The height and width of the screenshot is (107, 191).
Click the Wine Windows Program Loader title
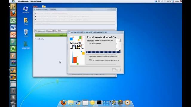[30, 1]
